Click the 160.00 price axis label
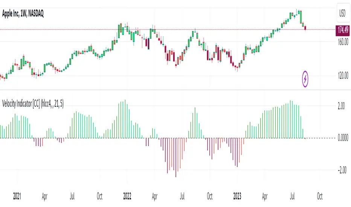Screen dimensions: 351x207 [342, 43]
